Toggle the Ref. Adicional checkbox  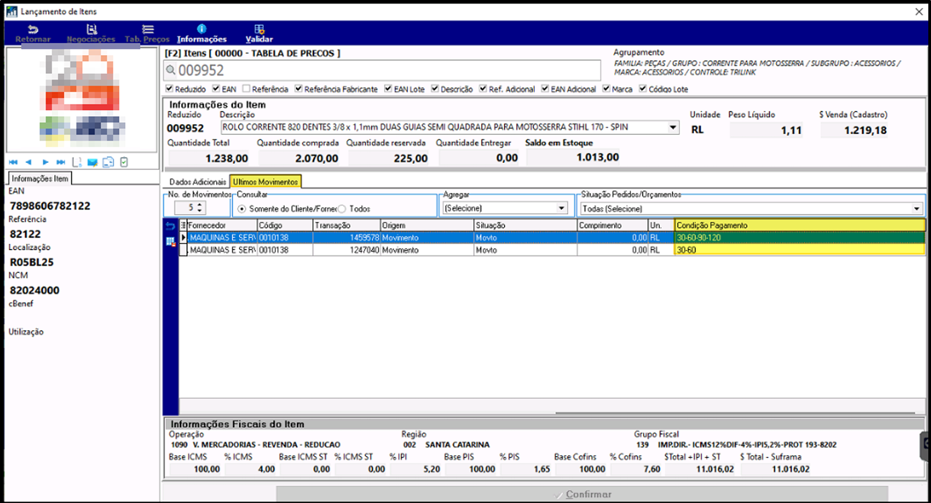(483, 89)
